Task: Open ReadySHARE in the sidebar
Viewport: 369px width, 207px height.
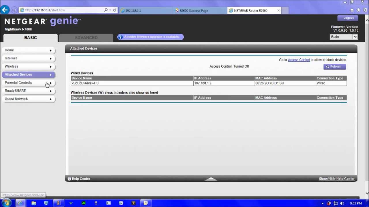Action: [x=28, y=91]
